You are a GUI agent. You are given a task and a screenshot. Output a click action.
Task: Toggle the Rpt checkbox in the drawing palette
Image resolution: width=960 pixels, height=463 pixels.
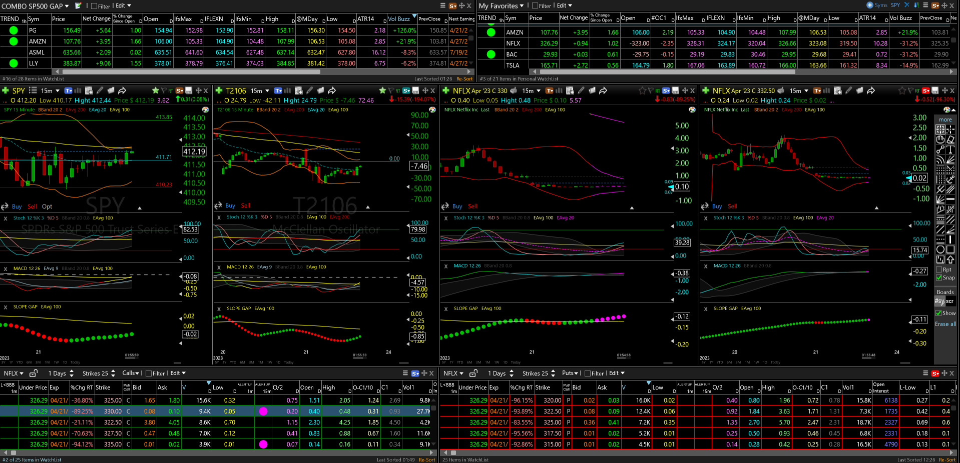coord(939,269)
